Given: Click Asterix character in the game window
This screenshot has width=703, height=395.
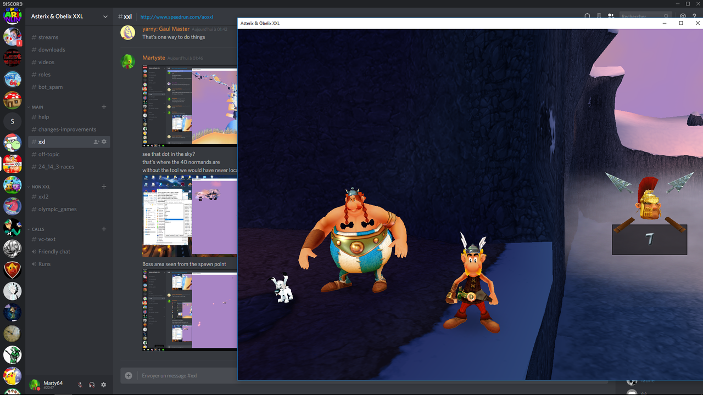Looking at the screenshot, I should 473,283.
